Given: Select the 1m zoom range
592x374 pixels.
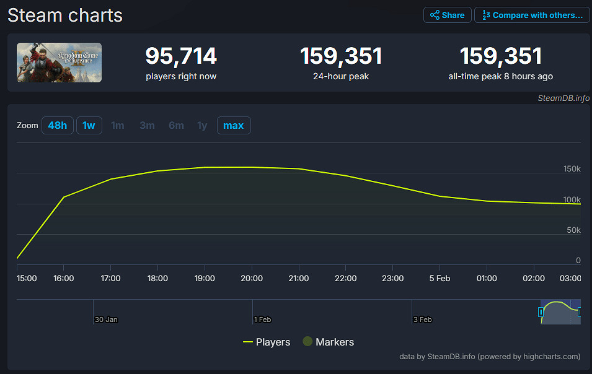Looking at the screenshot, I should tap(117, 126).
